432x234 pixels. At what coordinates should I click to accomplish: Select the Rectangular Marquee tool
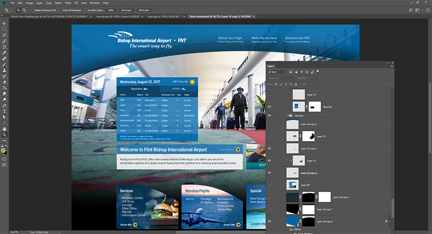coord(4,29)
